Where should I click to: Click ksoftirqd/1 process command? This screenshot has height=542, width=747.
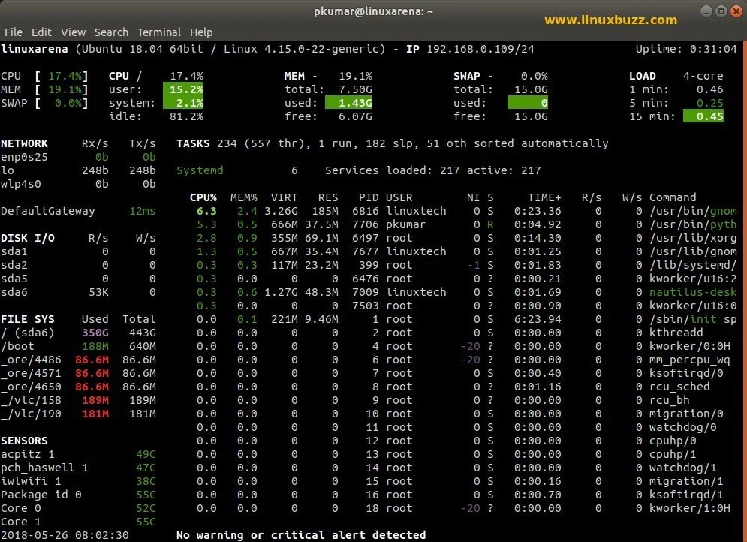point(686,495)
